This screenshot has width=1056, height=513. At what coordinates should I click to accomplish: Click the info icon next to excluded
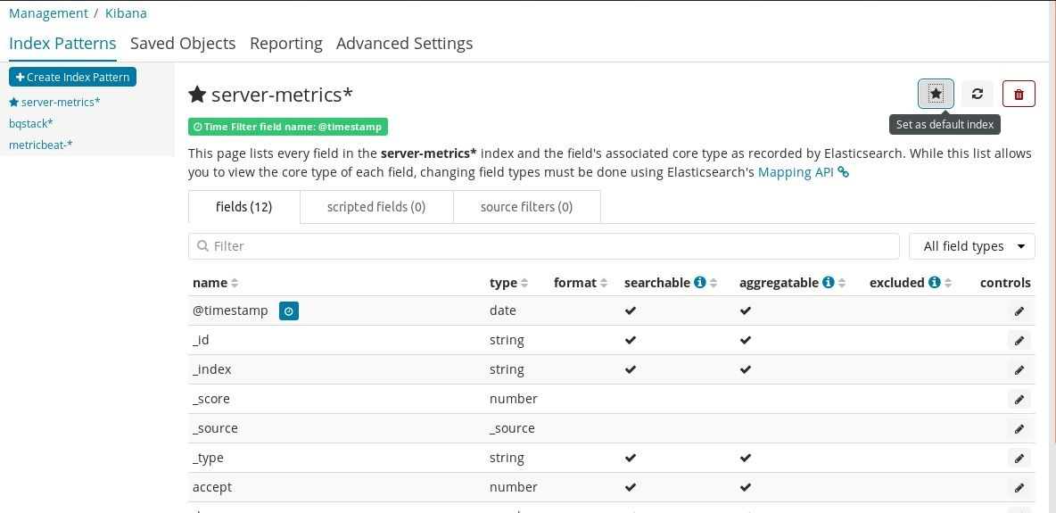pyautogui.click(x=935, y=282)
